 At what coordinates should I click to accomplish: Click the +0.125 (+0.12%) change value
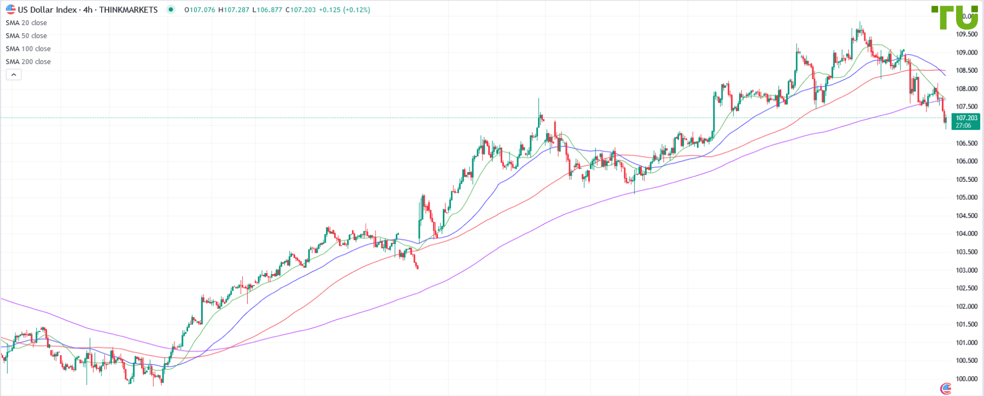(344, 10)
